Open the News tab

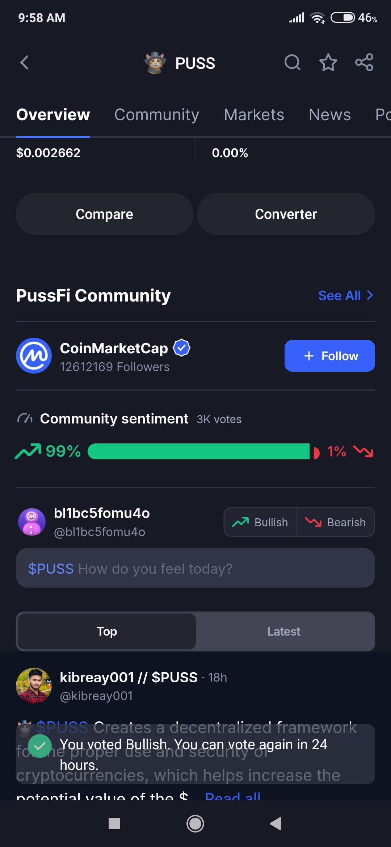(x=330, y=115)
